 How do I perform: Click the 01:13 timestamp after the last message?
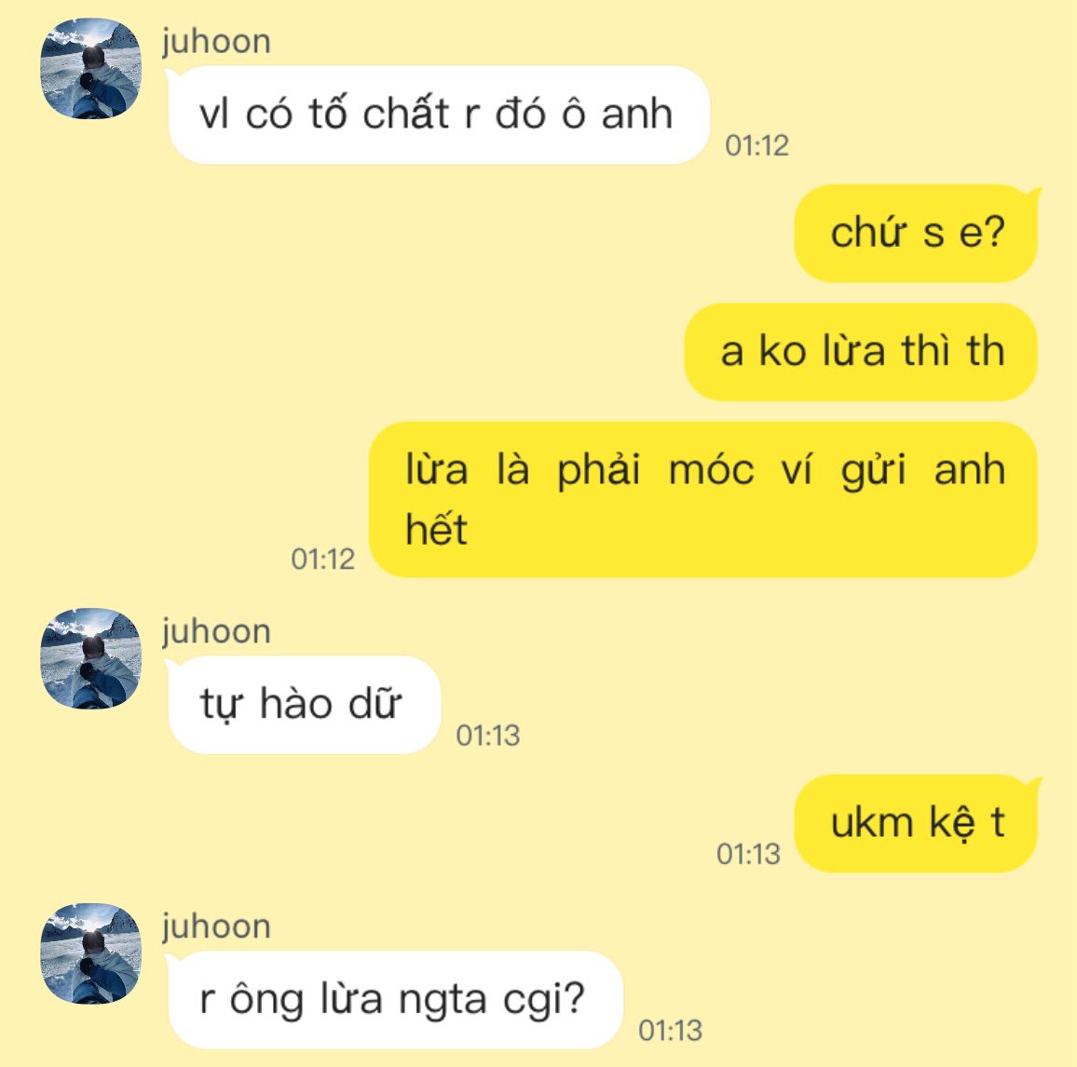click(670, 1031)
